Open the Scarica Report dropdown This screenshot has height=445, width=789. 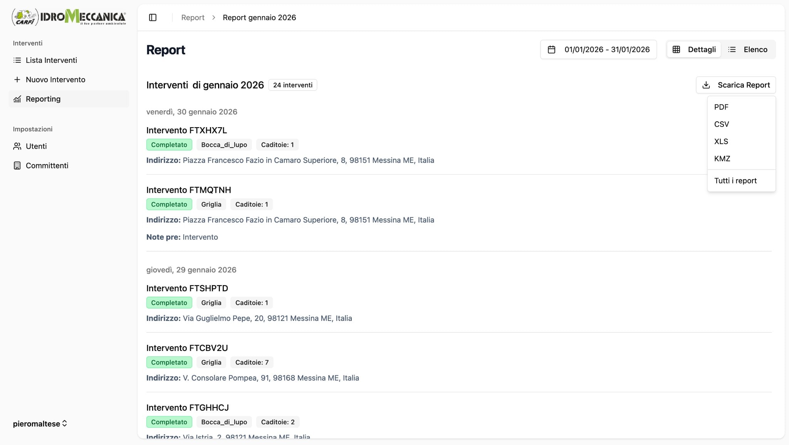pyautogui.click(x=735, y=85)
